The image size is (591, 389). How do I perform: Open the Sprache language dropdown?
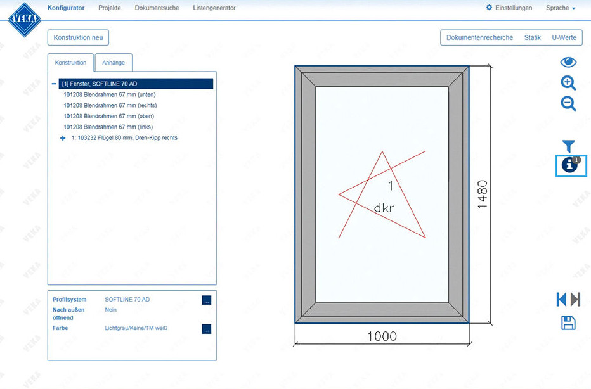click(x=560, y=8)
